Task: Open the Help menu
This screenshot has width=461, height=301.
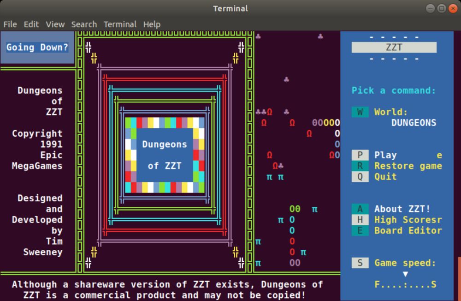Action: pos(152,24)
